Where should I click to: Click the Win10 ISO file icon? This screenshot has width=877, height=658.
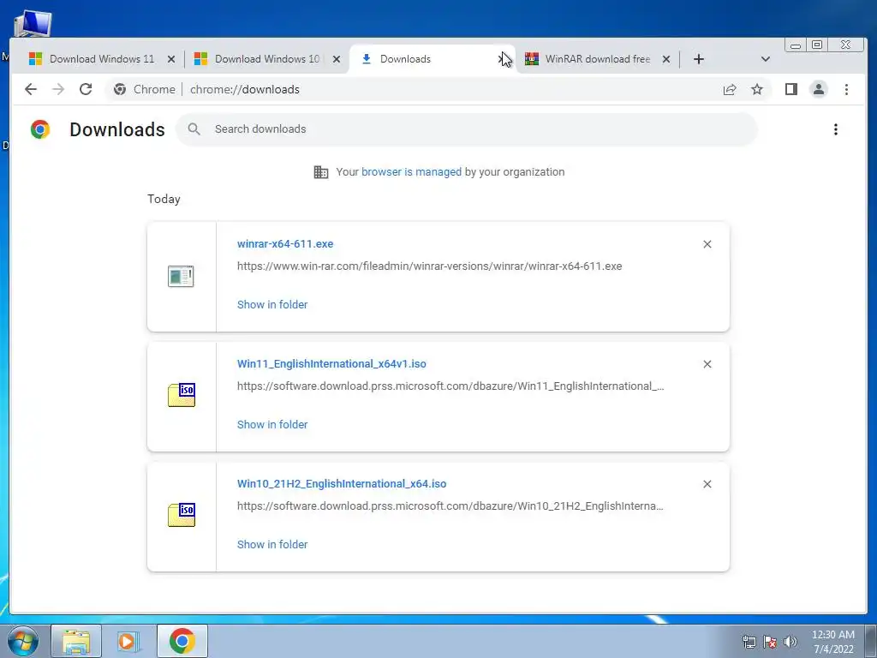coord(182,515)
